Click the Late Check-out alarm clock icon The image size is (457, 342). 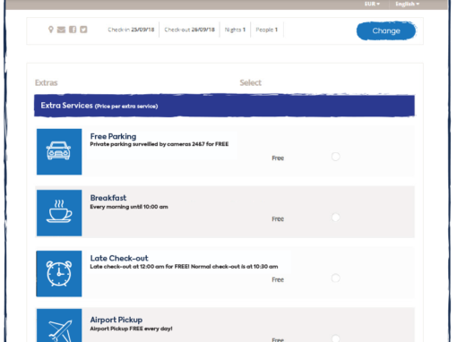click(59, 274)
